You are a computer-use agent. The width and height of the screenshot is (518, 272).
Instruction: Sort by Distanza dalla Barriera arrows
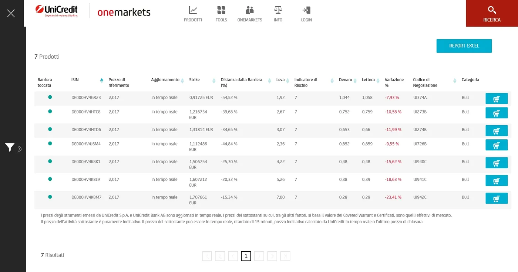pos(269,81)
